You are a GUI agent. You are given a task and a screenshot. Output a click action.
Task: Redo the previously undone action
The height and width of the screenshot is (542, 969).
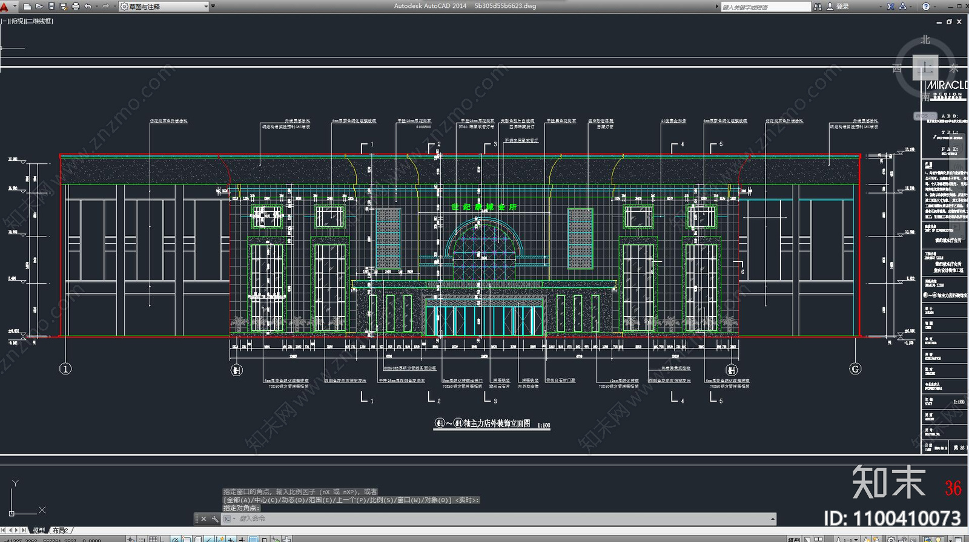[105, 6]
